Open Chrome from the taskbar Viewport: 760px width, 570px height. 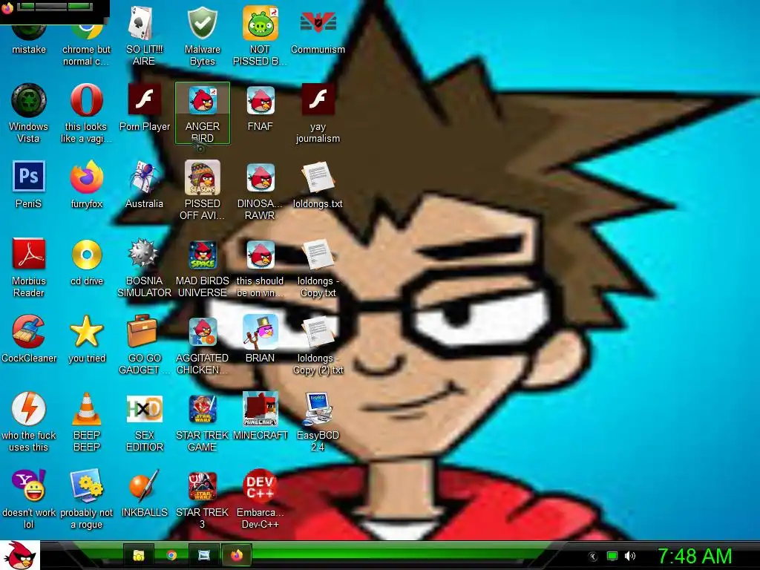click(x=171, y=555)
